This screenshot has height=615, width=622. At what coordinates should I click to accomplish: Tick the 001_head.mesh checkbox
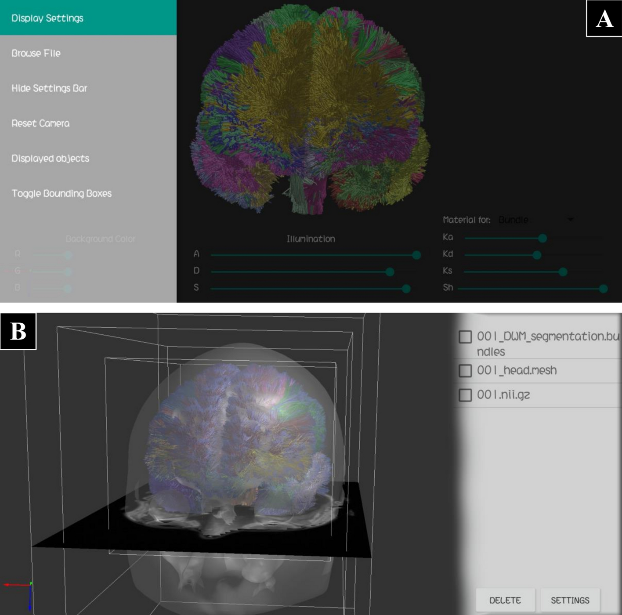click(x=465, y=371)
